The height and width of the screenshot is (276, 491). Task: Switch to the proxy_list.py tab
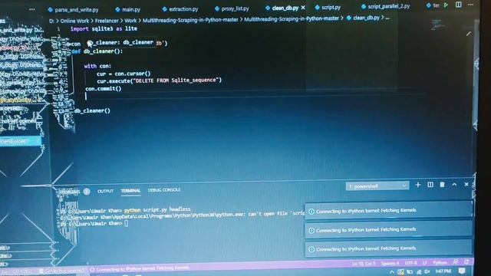(232, 8)
